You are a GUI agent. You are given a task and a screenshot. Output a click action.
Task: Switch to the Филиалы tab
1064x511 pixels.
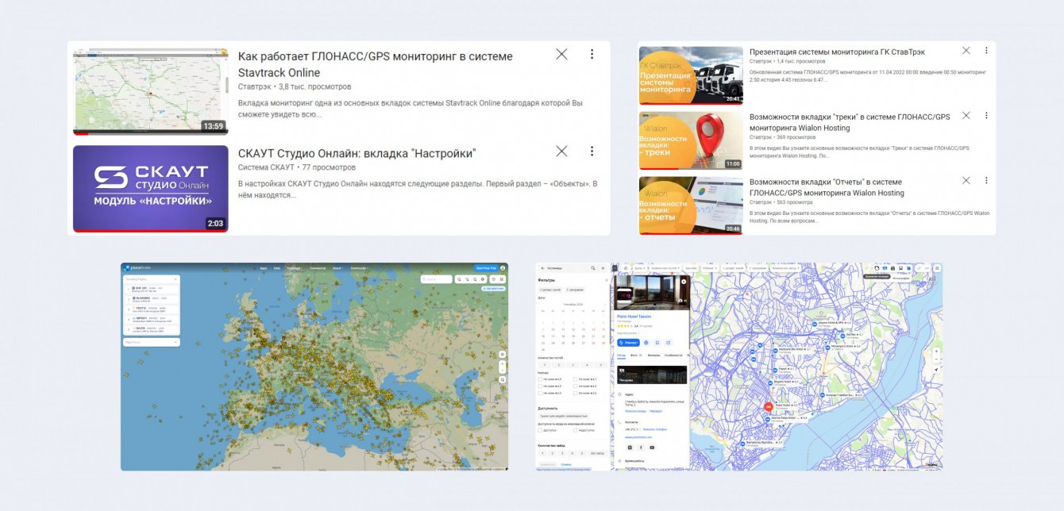(x=653, y=355)
